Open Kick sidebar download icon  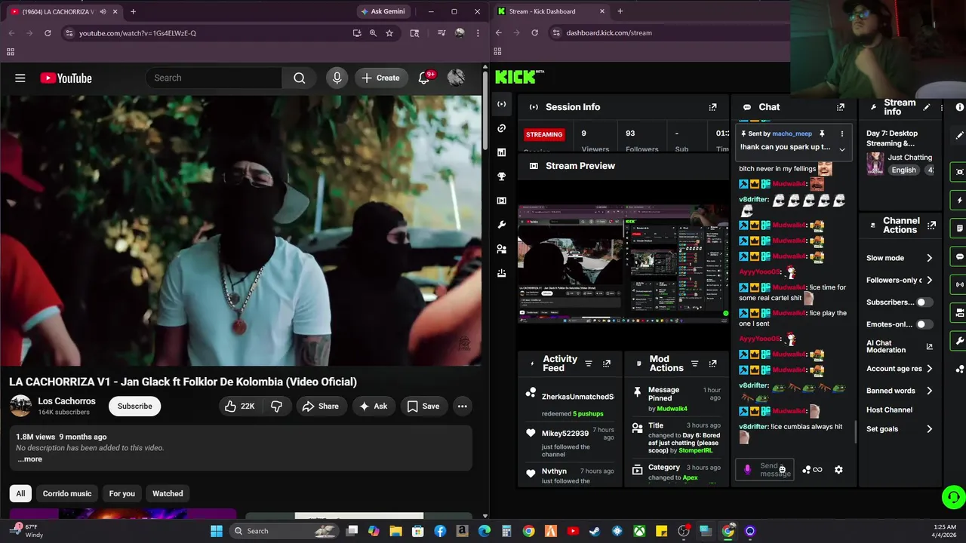pyautogui.click(x=501, y=273)
